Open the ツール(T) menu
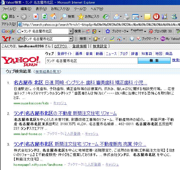This screenshot has width=180, height=170. click(x=80, y=9)
